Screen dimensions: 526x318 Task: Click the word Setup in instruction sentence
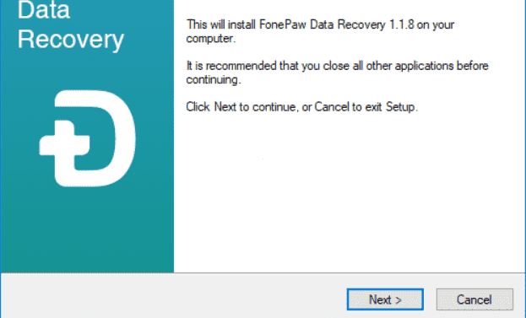[400, 107]
